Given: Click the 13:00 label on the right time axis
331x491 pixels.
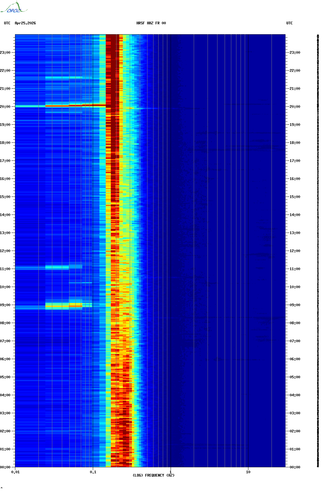Looking at the screenshot, I should [295, 233].
